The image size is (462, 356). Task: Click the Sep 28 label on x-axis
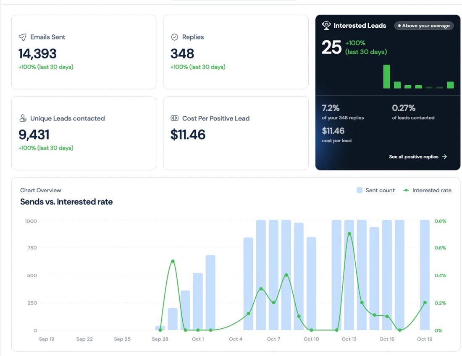160,339
